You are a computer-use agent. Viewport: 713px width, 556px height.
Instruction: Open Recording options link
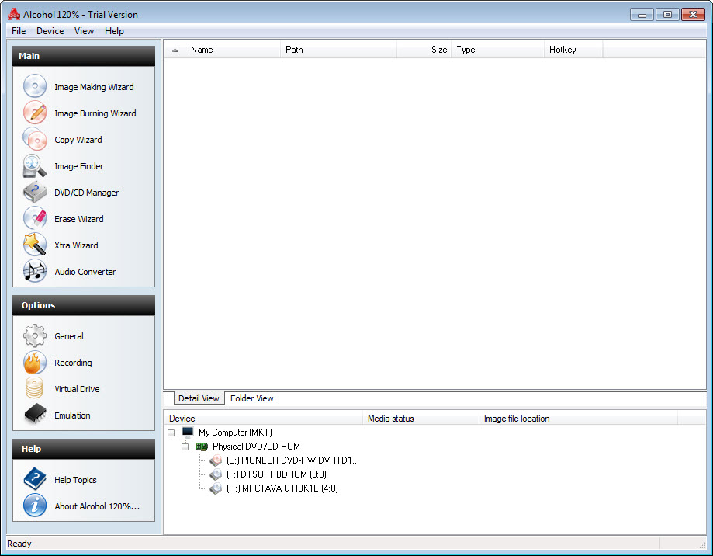click(73, 363)
